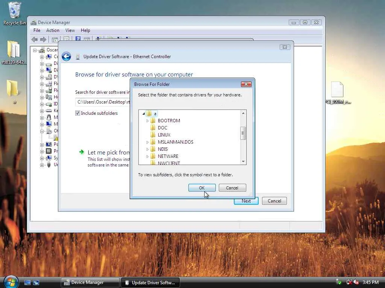Collapse the Oscar computer root node

(x=35, y=50)
